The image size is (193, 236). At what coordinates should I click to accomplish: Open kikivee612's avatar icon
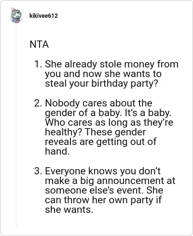pyautogui.click(x=16, y=15)
